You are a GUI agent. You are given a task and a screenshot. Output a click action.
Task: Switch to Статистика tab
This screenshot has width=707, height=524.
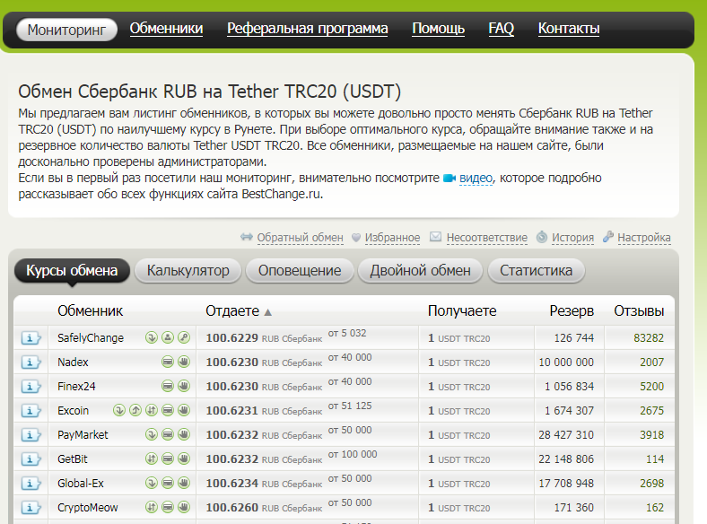coord(537,271)
